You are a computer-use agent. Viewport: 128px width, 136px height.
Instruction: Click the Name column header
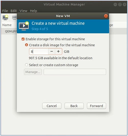pyautogui.click(x=7, y=25)
